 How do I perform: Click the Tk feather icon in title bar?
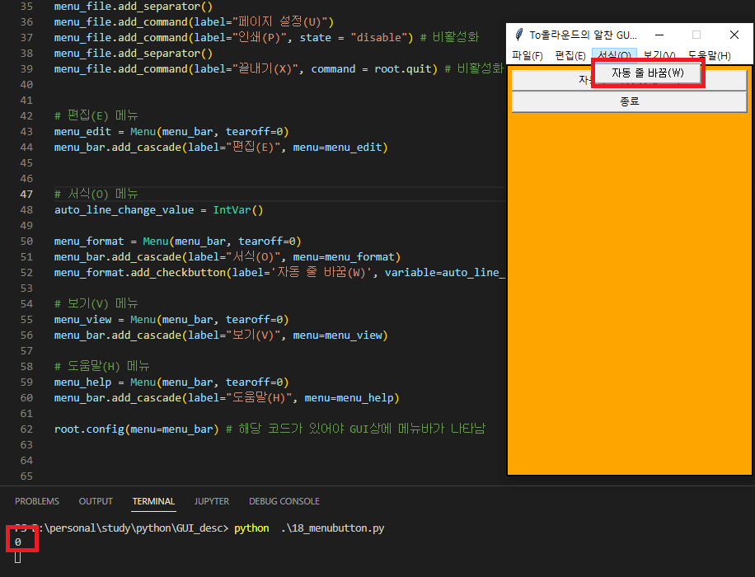(518, 35)
